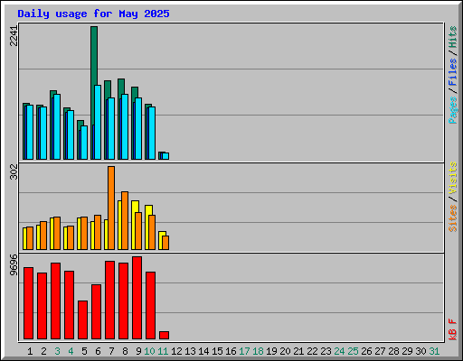Click day label 12 on x-axis
The height and width of the screenshot is (361, 463).
176,351
